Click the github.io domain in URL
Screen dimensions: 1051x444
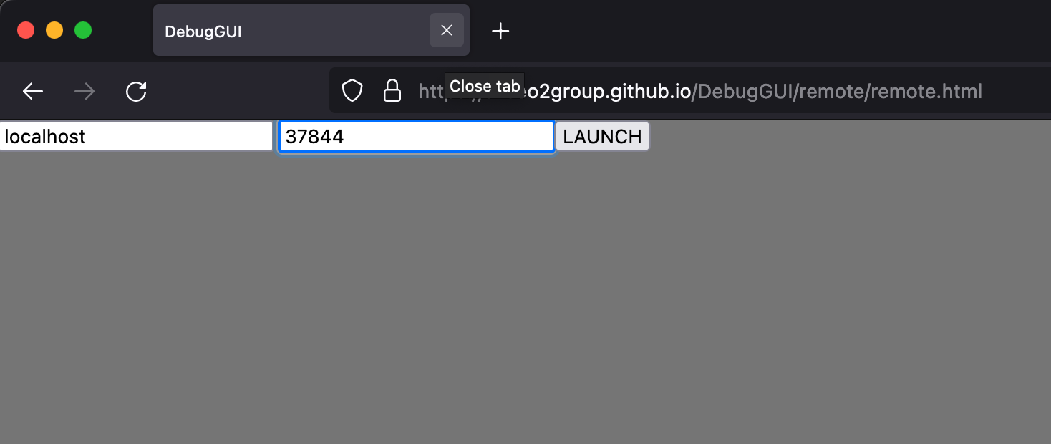[x=630, y=92]
